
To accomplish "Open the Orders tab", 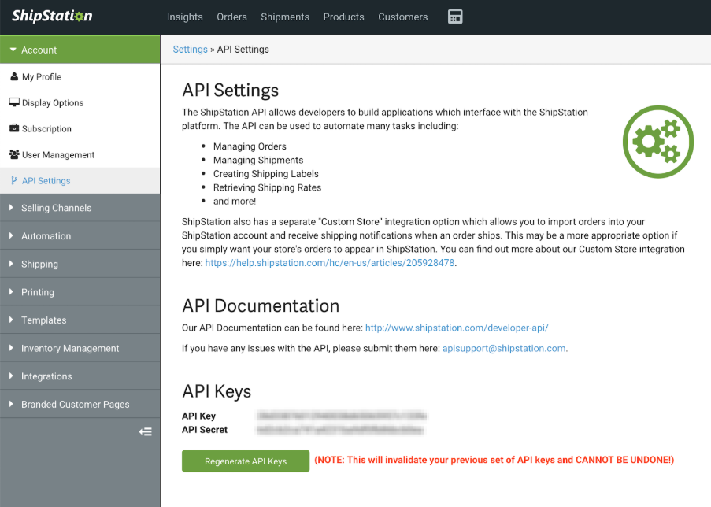I will click(231, 17).
